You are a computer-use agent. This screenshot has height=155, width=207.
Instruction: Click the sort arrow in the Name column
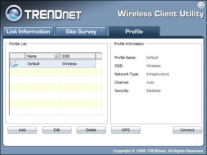57,56
